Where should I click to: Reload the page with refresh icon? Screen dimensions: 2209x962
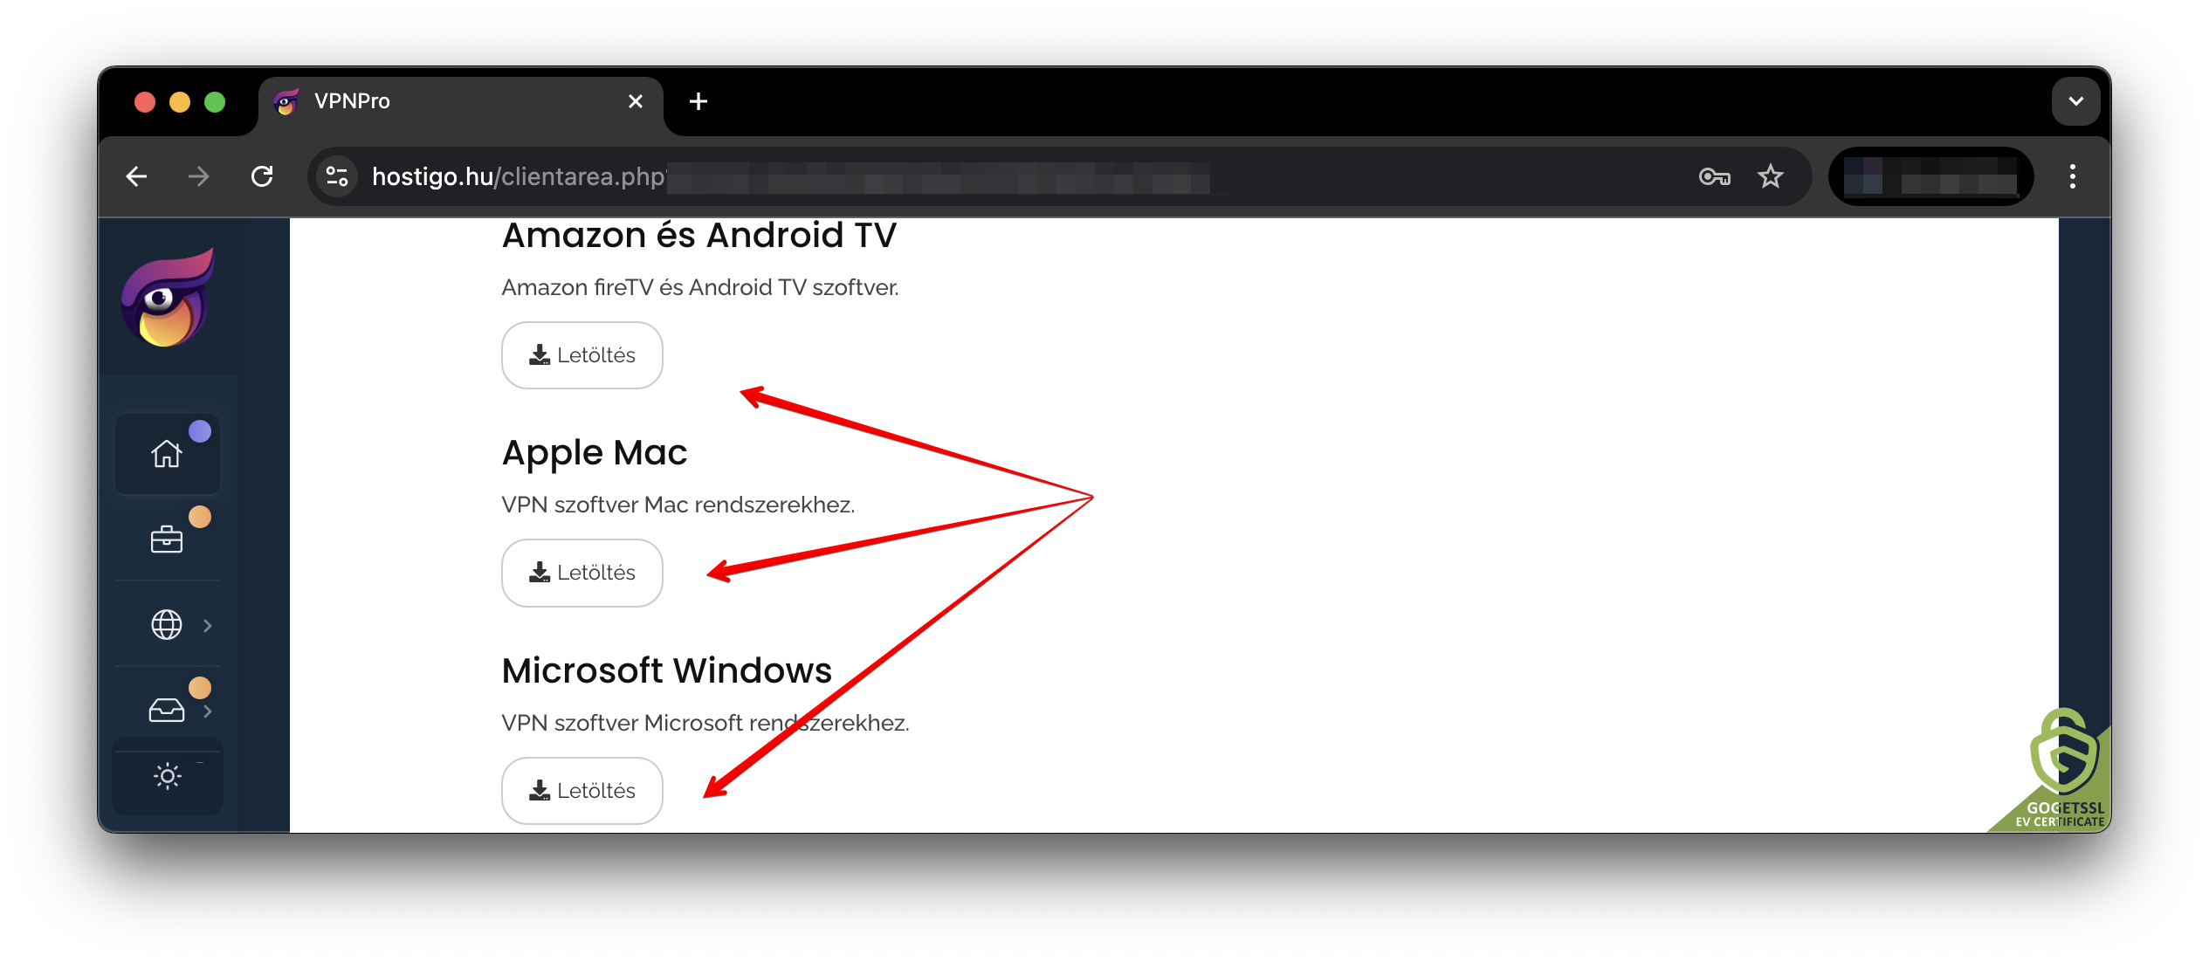coord(262,177)
